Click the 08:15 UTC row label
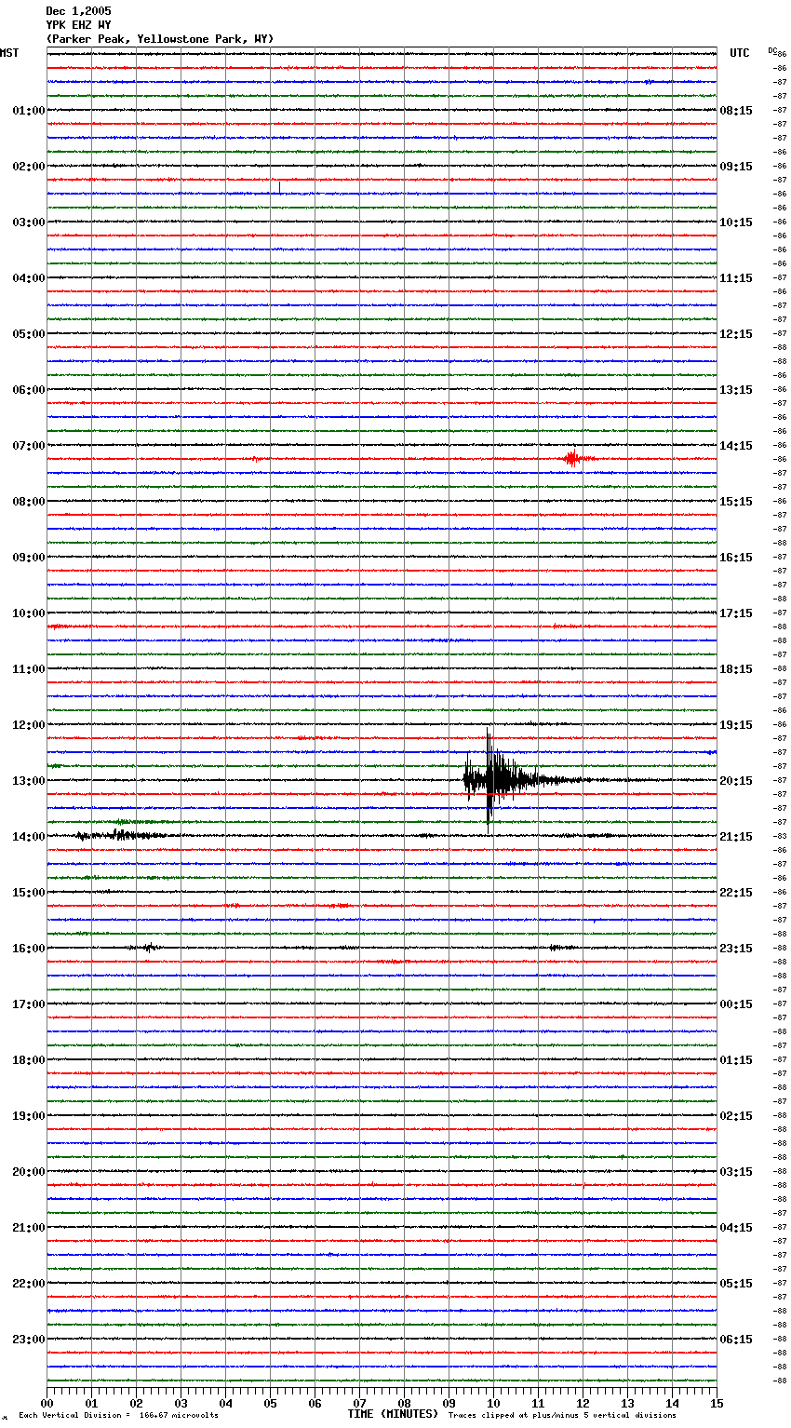 coord(736,111)
